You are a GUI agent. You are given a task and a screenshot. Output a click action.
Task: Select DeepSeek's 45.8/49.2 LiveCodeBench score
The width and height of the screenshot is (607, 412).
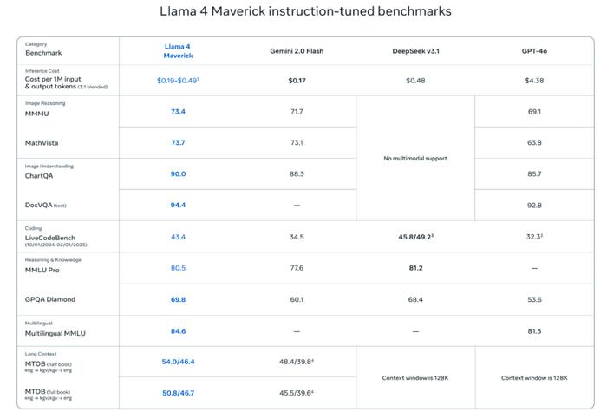415,237
